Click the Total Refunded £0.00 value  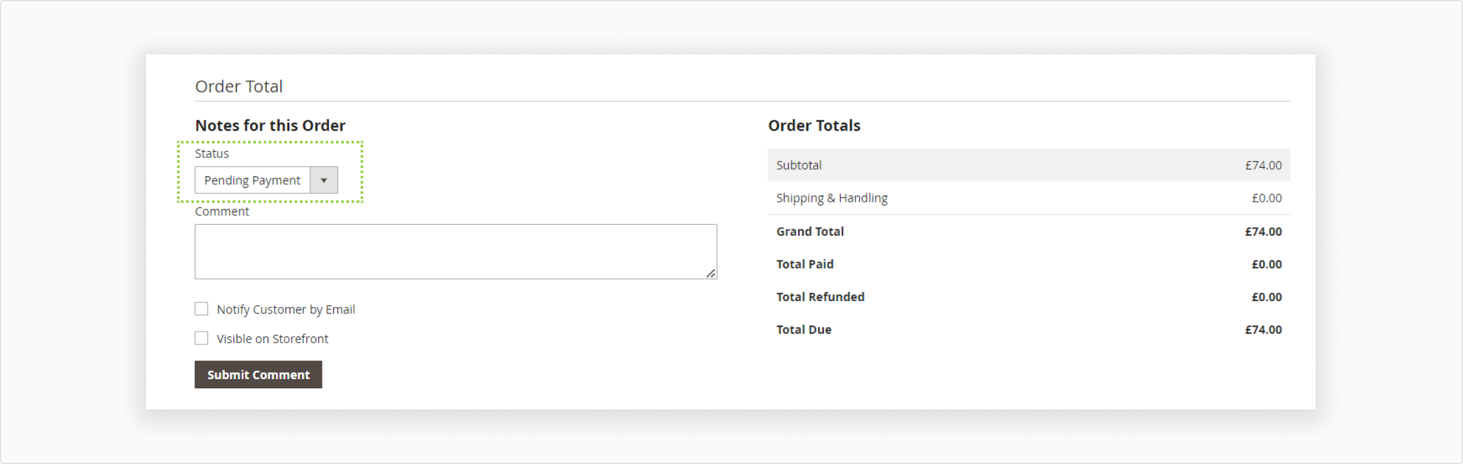click(x=1267, y=297)
